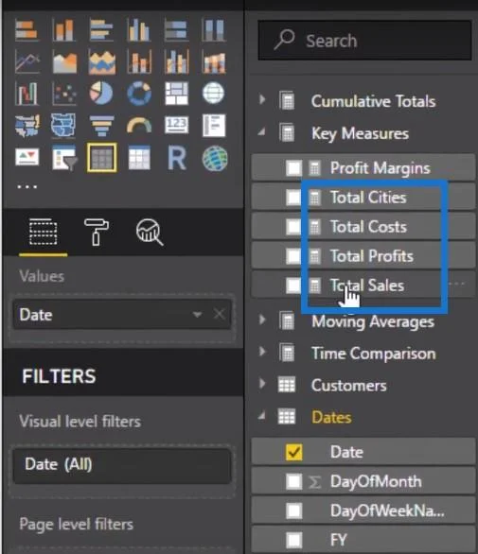This screenshot has height=554, width=478.
Task: Click the Search fields box
Action: (364, 41)
